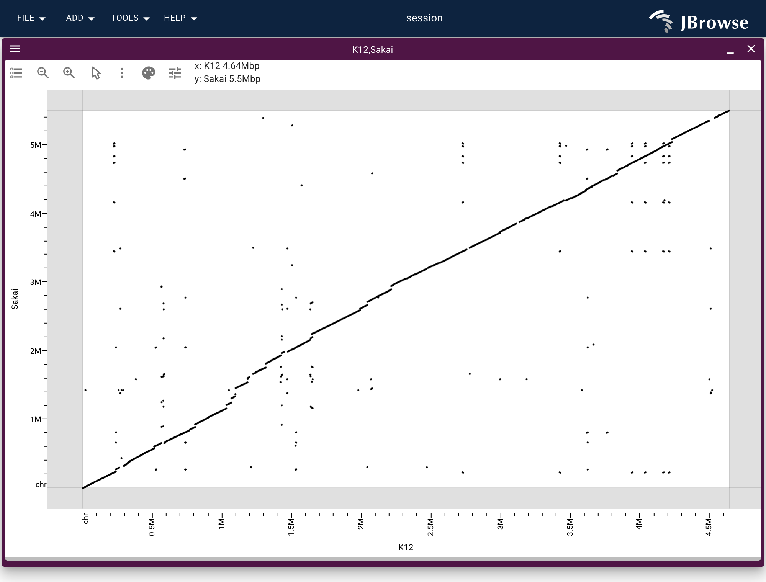This screenshot has height=582, width=766.
Task: Click the 4M tick on Sakai axis
Action: point(36,214)
